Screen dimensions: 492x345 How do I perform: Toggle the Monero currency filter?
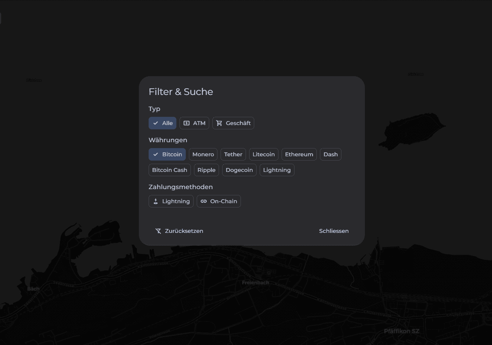tap(203, 154)
